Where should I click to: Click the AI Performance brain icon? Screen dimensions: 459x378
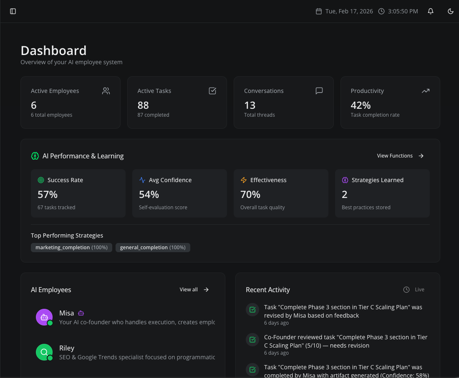point(35,155)
